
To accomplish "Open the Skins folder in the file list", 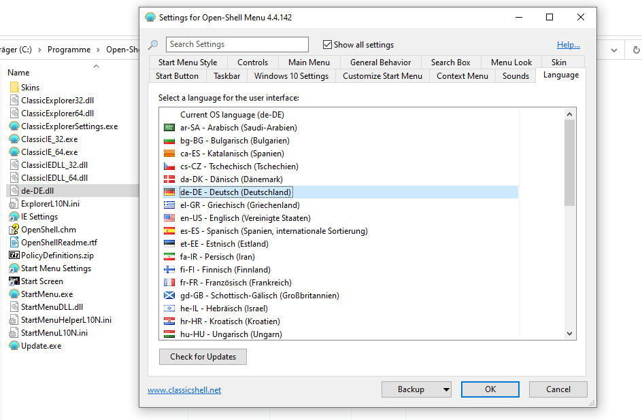I will [x=32, y=87].
